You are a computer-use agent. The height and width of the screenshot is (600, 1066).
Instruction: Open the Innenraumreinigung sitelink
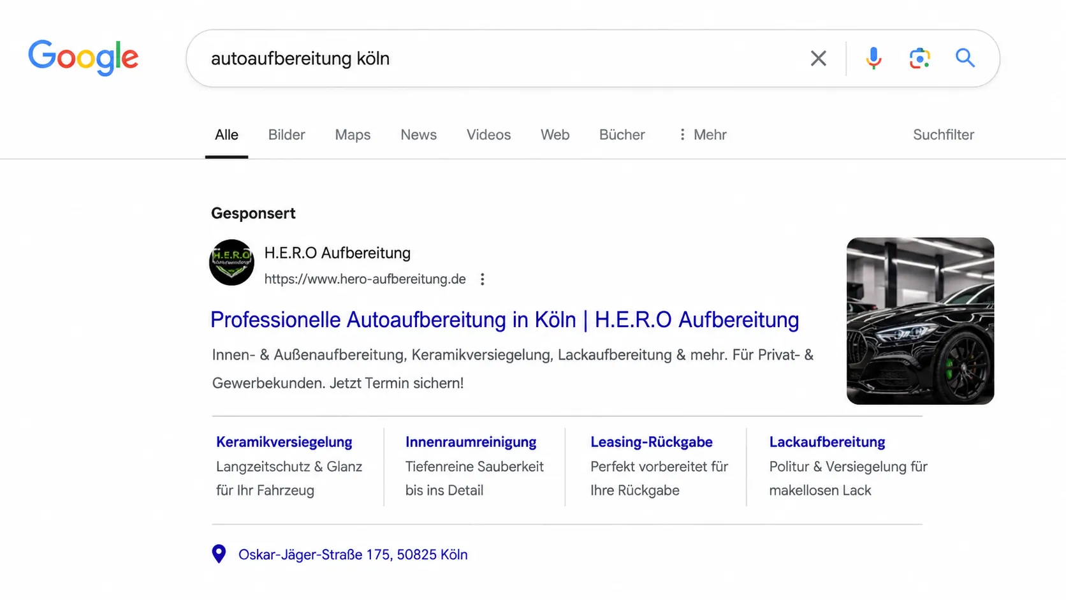coord(471,442)
